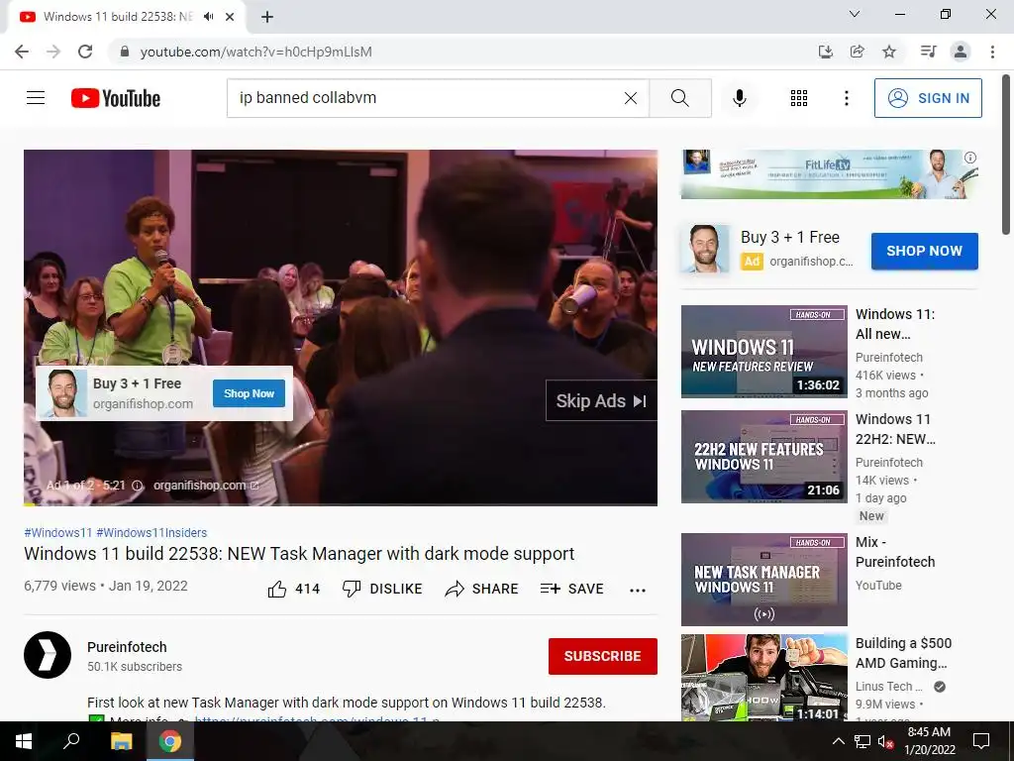Image resolution: width=1014 pixels, height=761 pixels.
Task: Open the YouTube hamburger guide menu
Action: [x=36, y=98]
